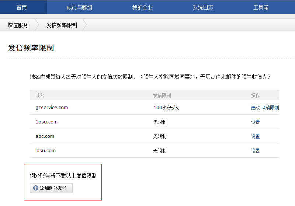Click the 发信频率限制 breadcrumb item

coord(62,25)
